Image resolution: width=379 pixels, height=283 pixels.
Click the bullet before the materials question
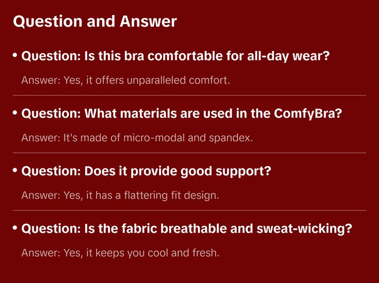coord(15,113)
